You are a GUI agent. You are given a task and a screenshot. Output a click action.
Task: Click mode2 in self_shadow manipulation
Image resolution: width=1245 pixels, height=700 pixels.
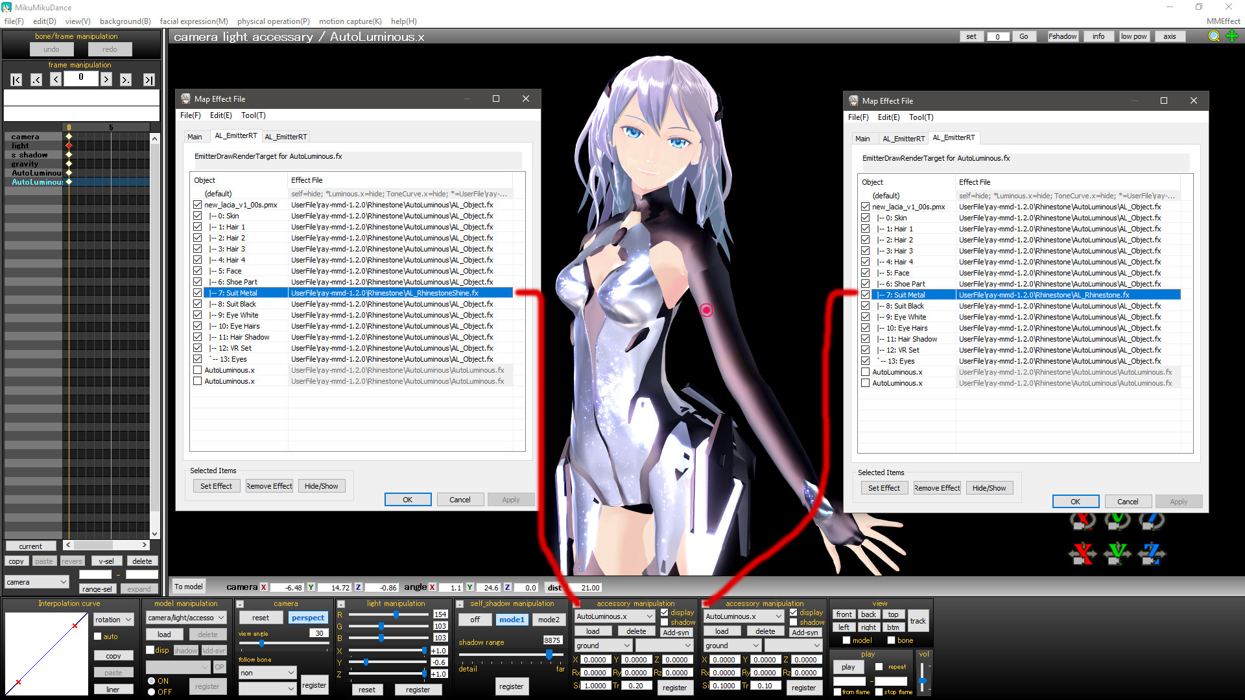click(549, 620)
